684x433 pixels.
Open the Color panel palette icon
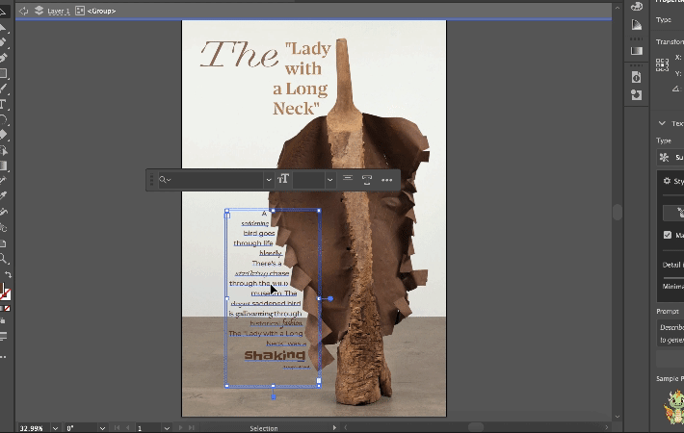click(x=637, y=6)
